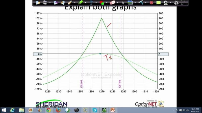Select the pencil drawing tool
Image resolution: width=202 pixels, height=113 pixels.
tap(70, 3)
